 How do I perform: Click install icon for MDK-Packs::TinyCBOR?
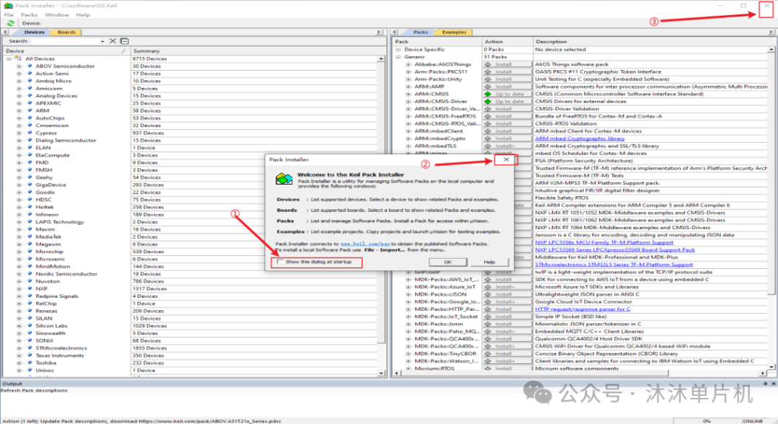point(488,353)
